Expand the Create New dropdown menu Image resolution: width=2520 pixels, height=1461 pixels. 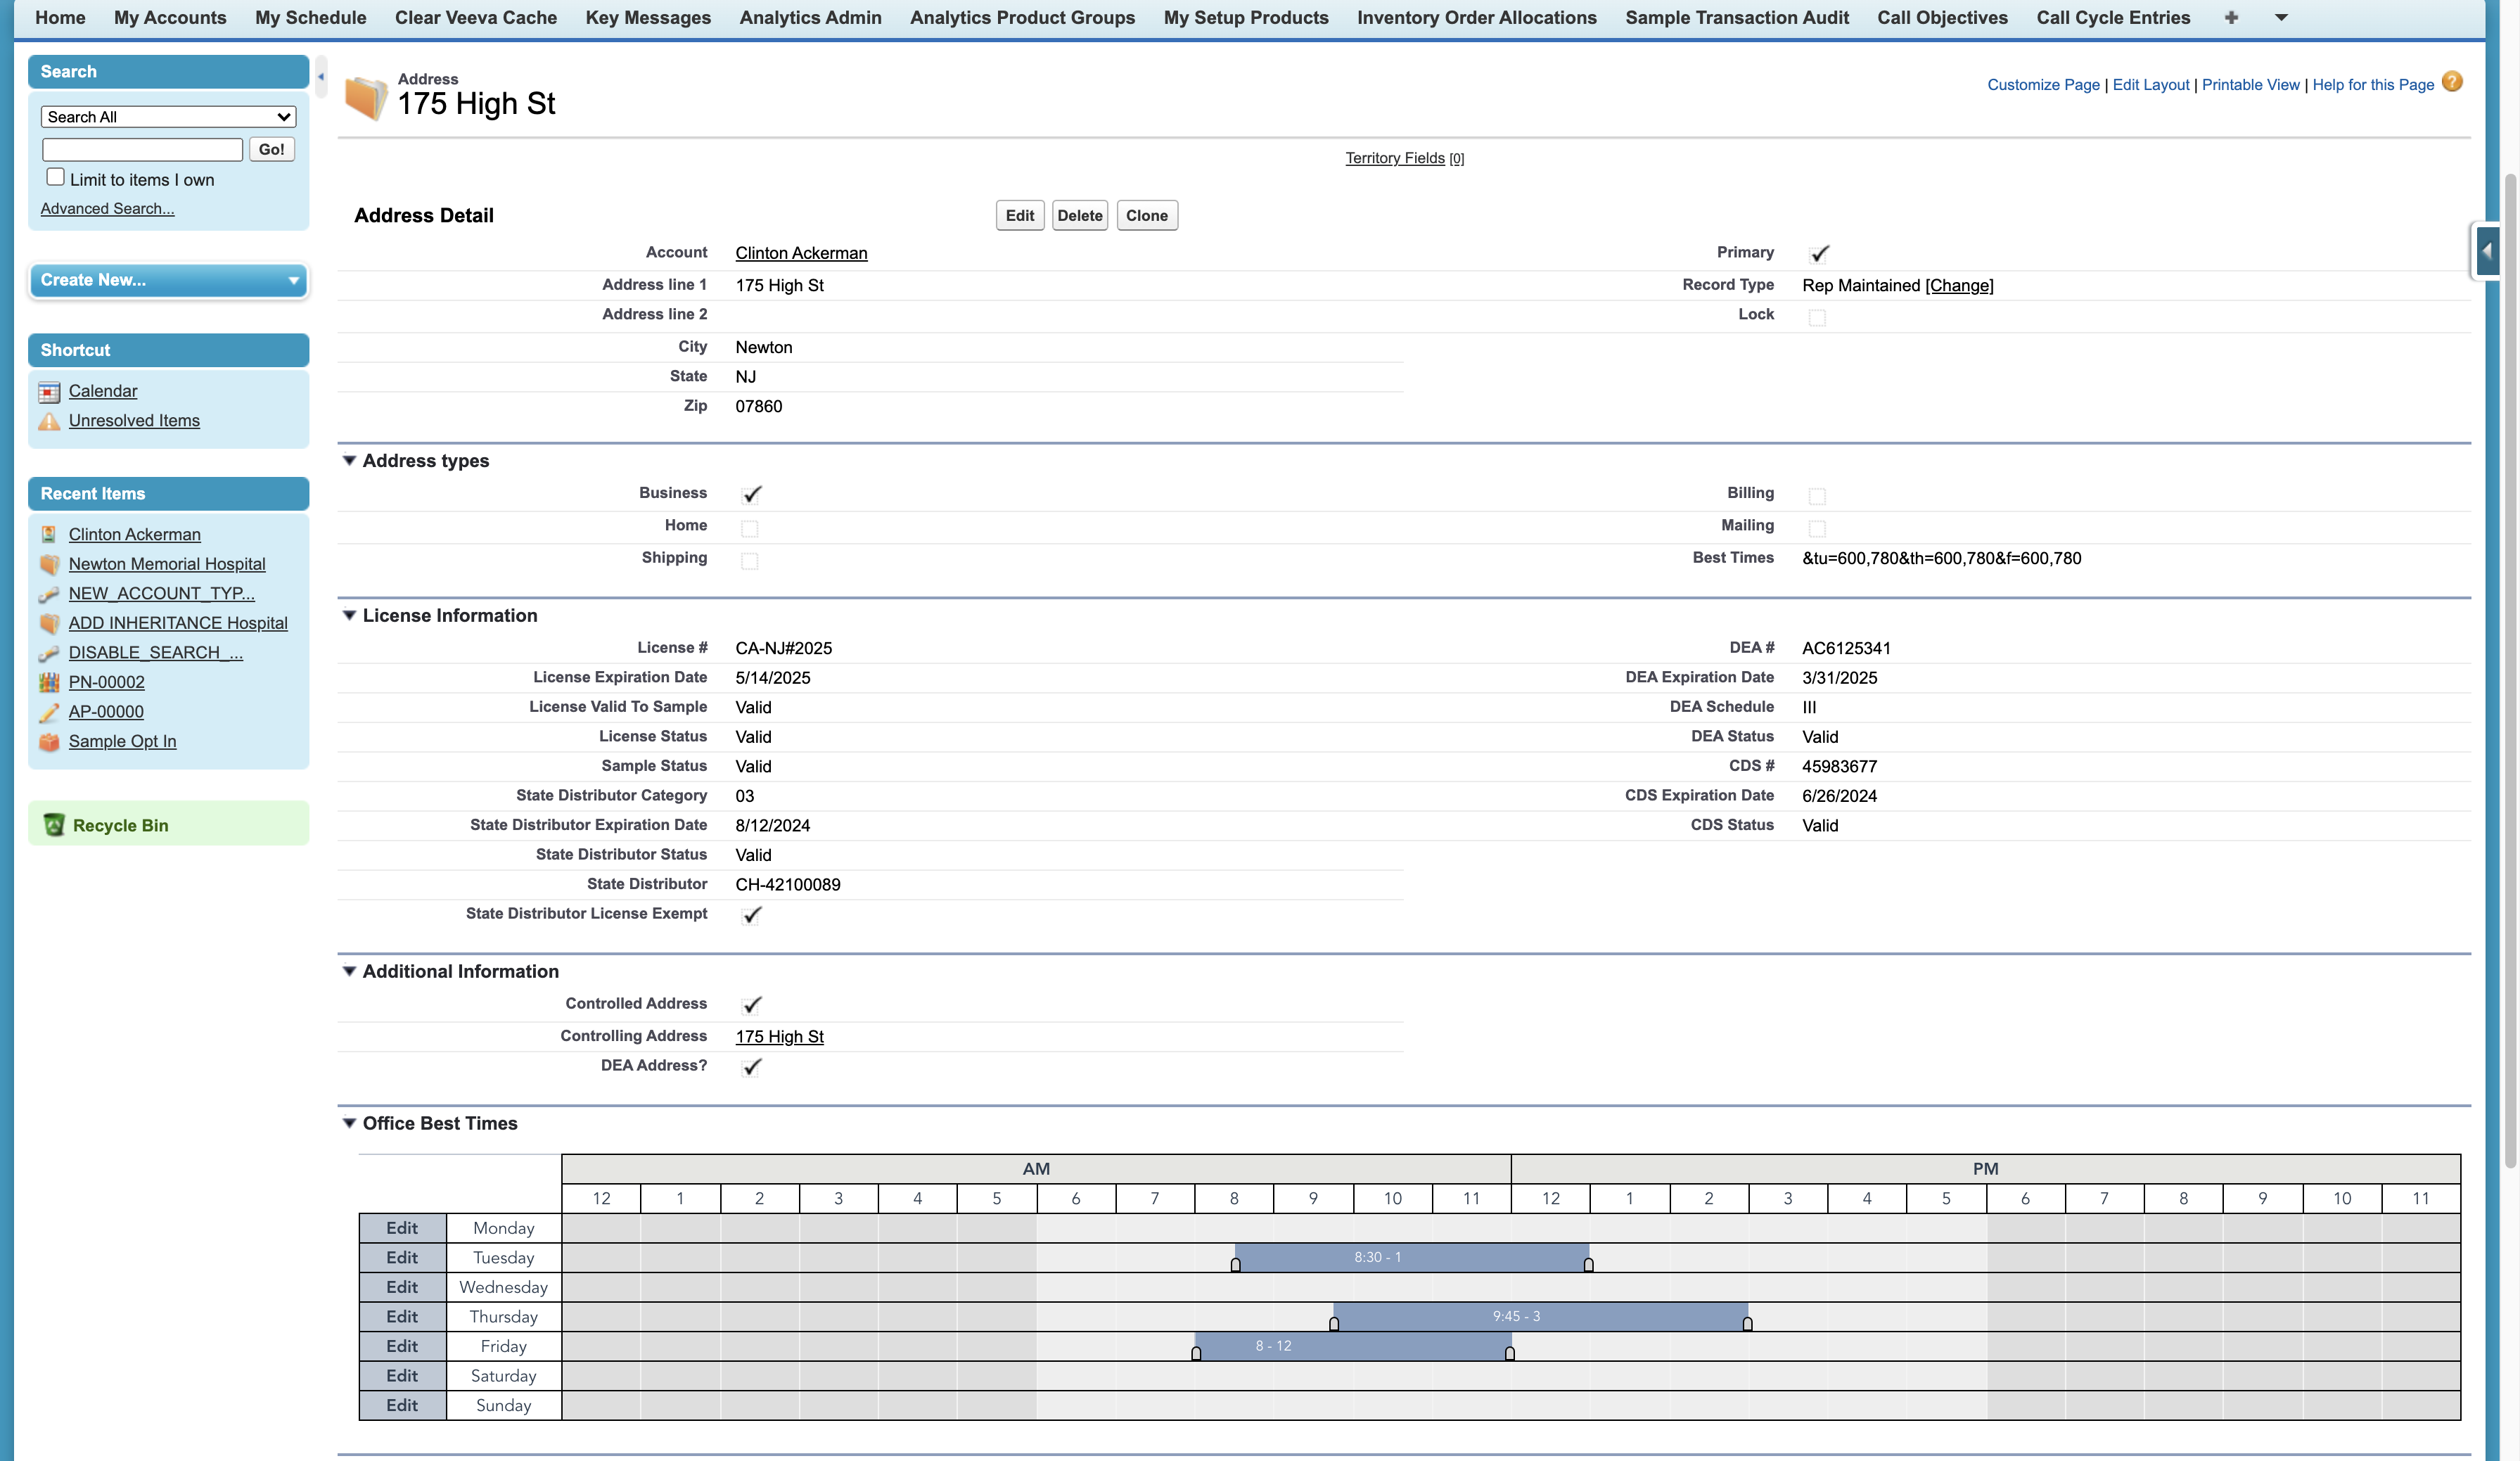(x=168, y=281)
